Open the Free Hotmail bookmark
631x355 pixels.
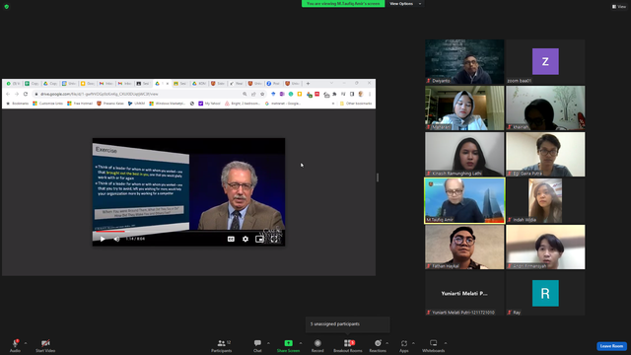tap(80, 104)
